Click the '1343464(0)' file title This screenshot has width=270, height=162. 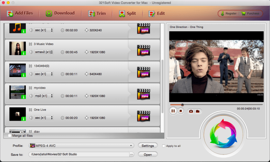click(x=41, y=66)
